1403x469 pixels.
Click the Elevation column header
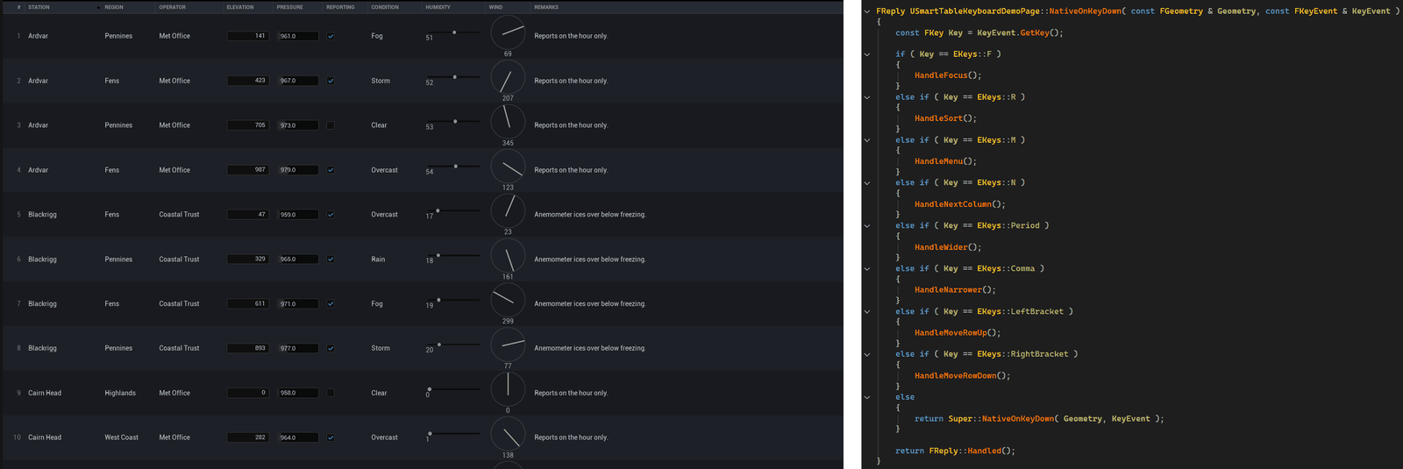pos(249,7)
